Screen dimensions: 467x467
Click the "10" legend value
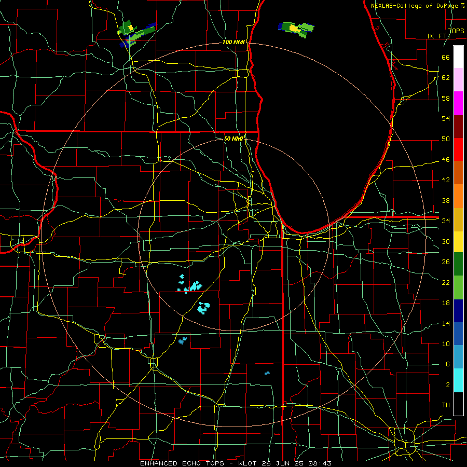[446, 344]
